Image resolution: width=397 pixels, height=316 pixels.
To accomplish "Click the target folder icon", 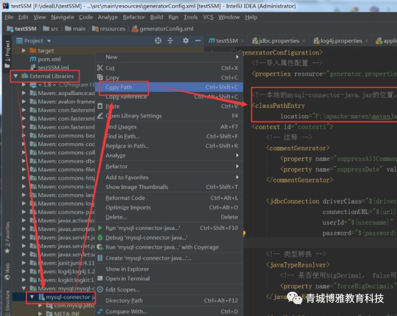I will coord(33,50).
